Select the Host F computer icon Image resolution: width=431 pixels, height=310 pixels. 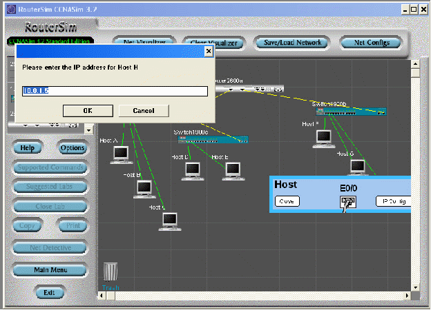coord(324,139)
